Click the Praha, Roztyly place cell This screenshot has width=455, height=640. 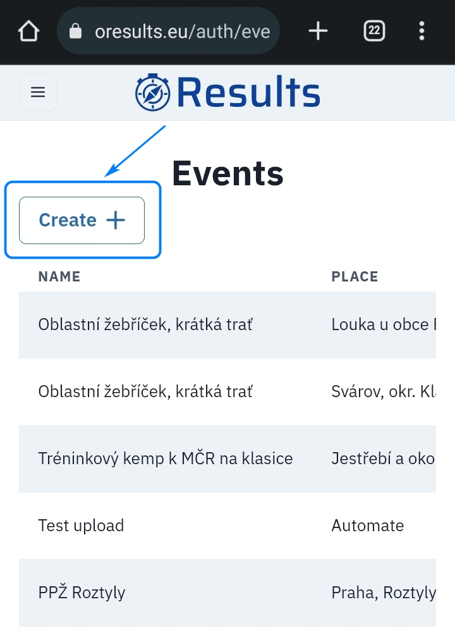(x=383, y=593)
